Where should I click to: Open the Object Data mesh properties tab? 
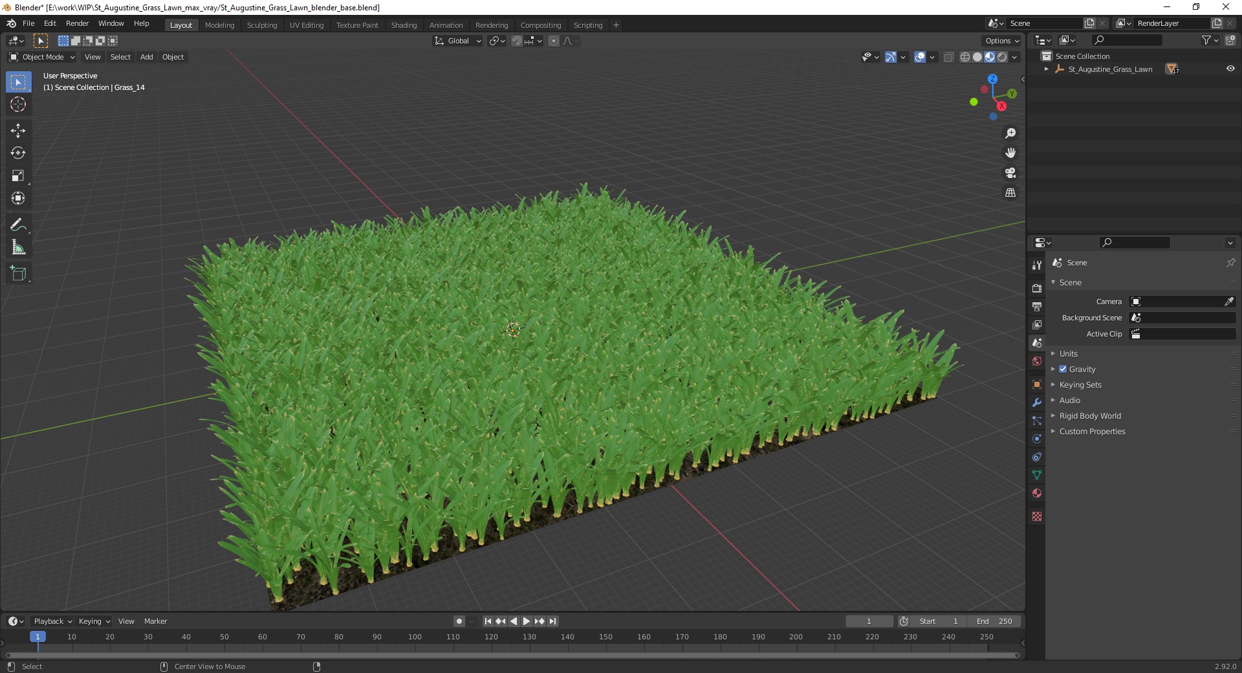pos(1037,475)
